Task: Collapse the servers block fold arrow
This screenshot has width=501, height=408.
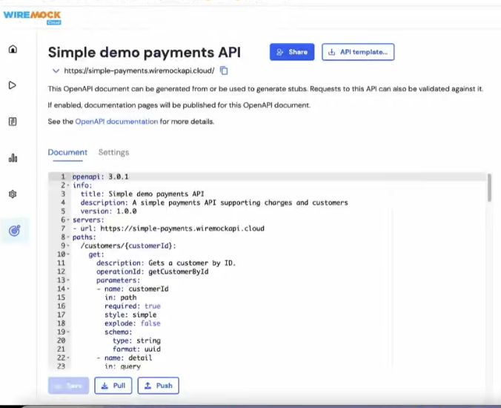Action: [x=68, y=220]
